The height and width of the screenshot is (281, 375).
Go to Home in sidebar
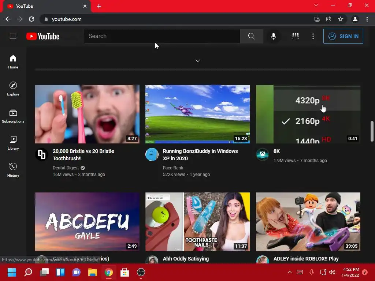pyautogui.click(x=13, y=61)
